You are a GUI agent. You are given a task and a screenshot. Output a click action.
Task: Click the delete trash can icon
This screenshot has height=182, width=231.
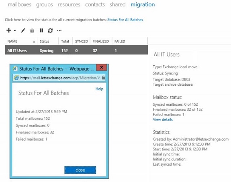point(32,30)
